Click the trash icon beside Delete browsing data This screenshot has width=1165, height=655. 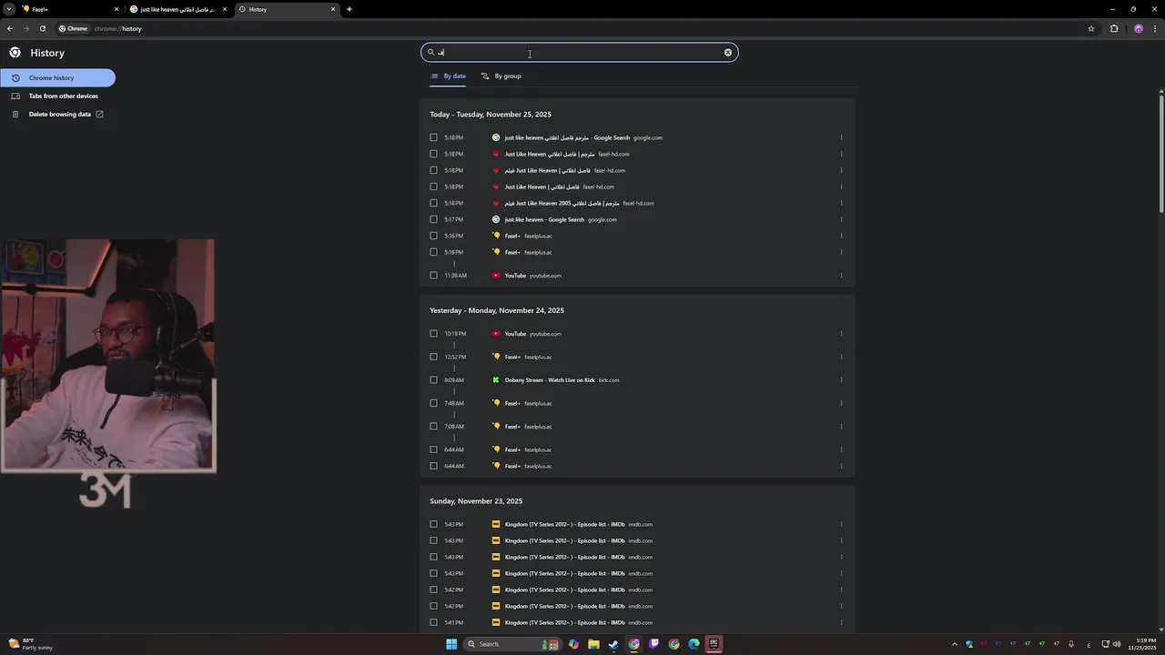point(15,115)
